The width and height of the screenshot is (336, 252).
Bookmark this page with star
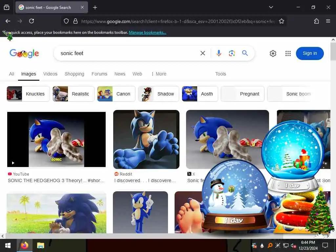coord(281,21)
